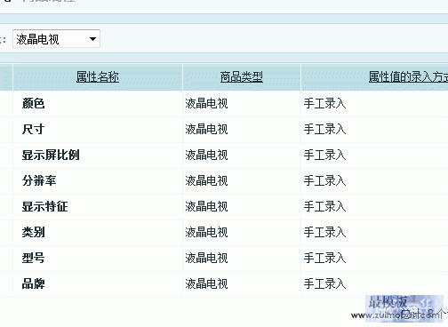Screen dimensions: 448x327
Task: Select the 显示特征 attribute name
Action: tap(44, 207)
